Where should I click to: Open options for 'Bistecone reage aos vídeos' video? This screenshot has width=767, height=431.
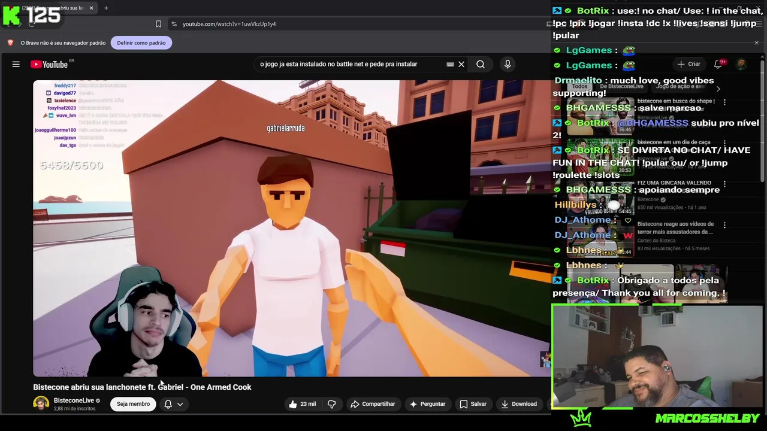724,225
